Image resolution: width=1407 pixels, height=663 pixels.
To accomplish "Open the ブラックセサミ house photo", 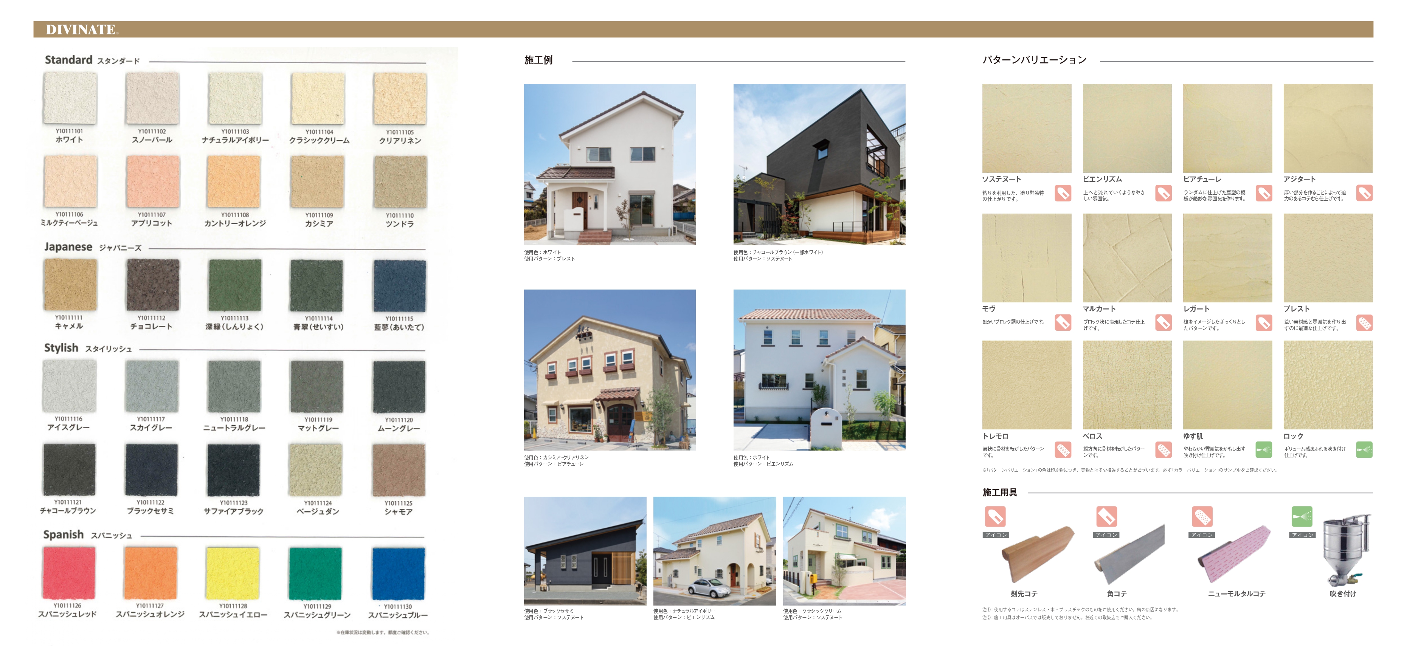I will pos(585,550).
